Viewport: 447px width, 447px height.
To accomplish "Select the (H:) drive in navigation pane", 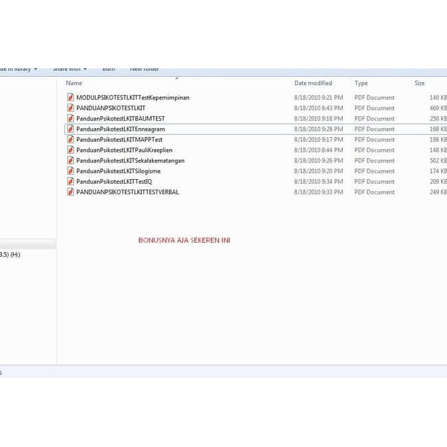I will tap(11, 255).
